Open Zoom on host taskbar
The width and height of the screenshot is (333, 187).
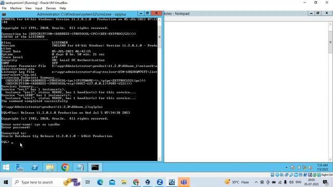coord(160,182)
